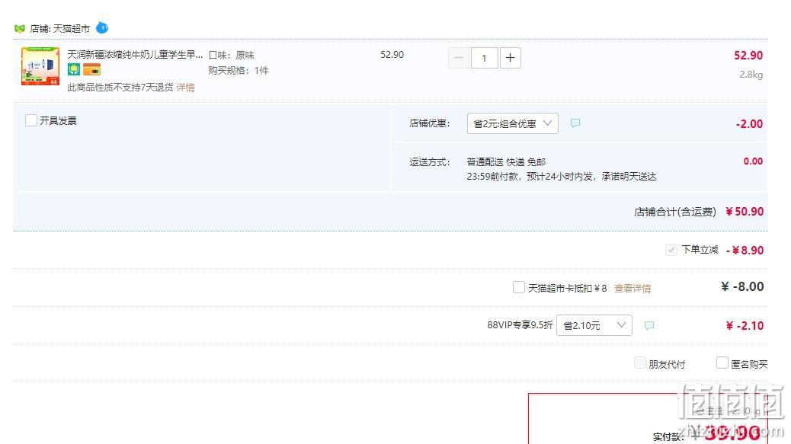Tick the 开具发票 checkbox

(x=30, y=120)
